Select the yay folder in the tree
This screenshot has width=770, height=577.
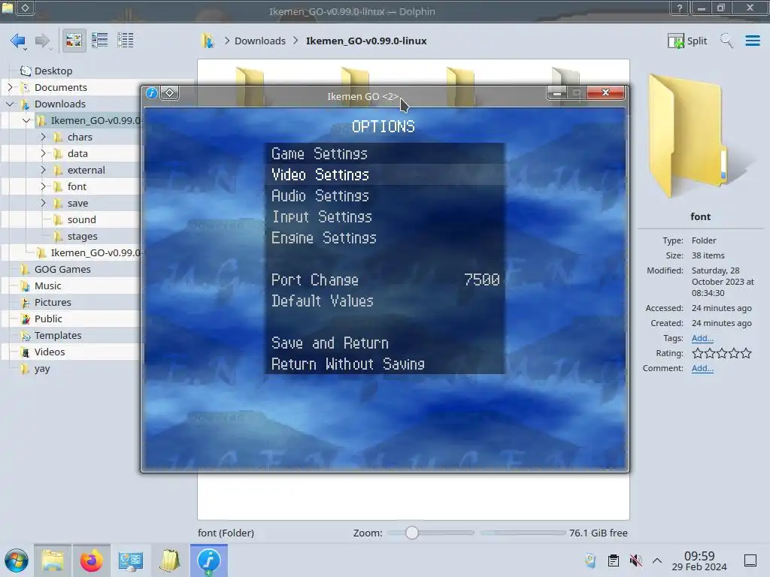tap(42, 368)
